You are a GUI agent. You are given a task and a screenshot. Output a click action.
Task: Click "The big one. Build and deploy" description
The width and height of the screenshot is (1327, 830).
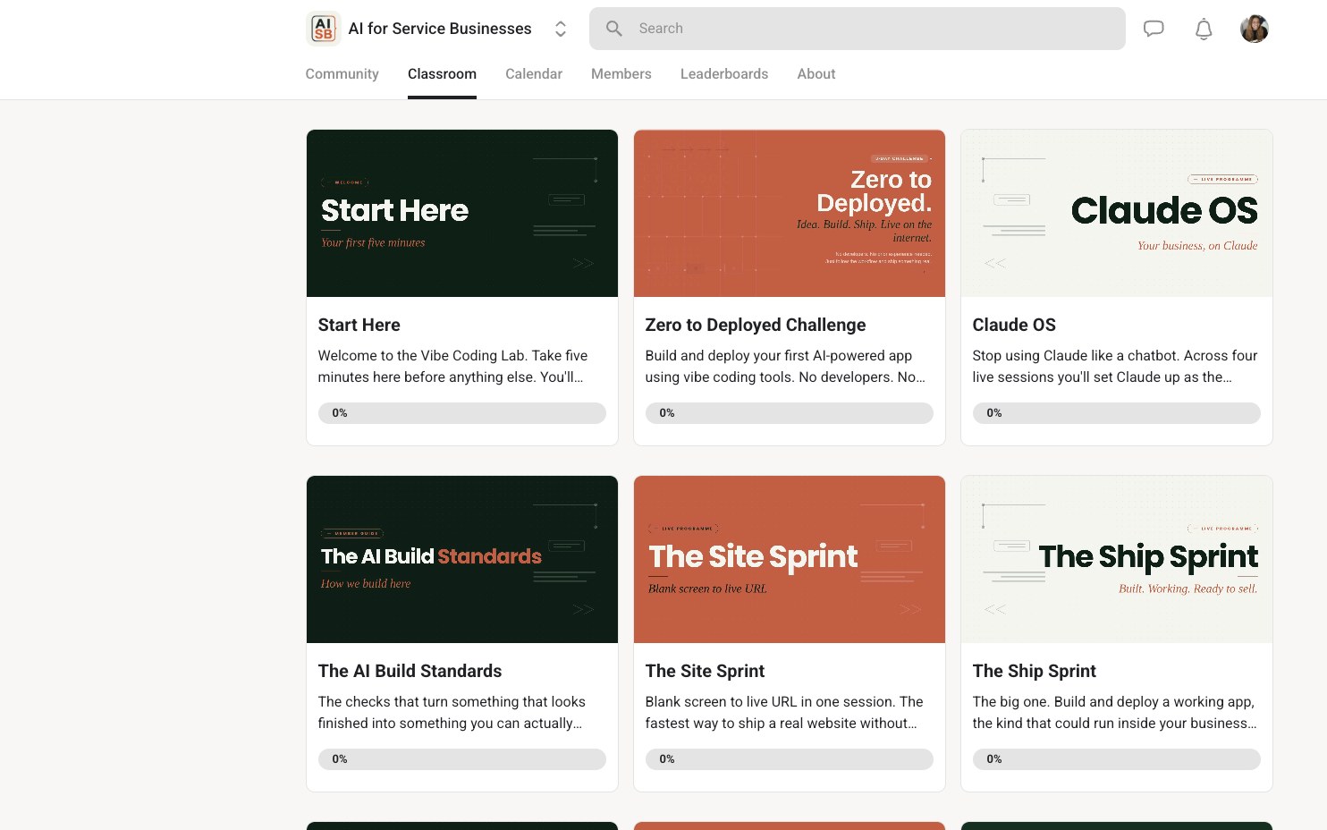pyautogui.click(x=1114, y=713)
